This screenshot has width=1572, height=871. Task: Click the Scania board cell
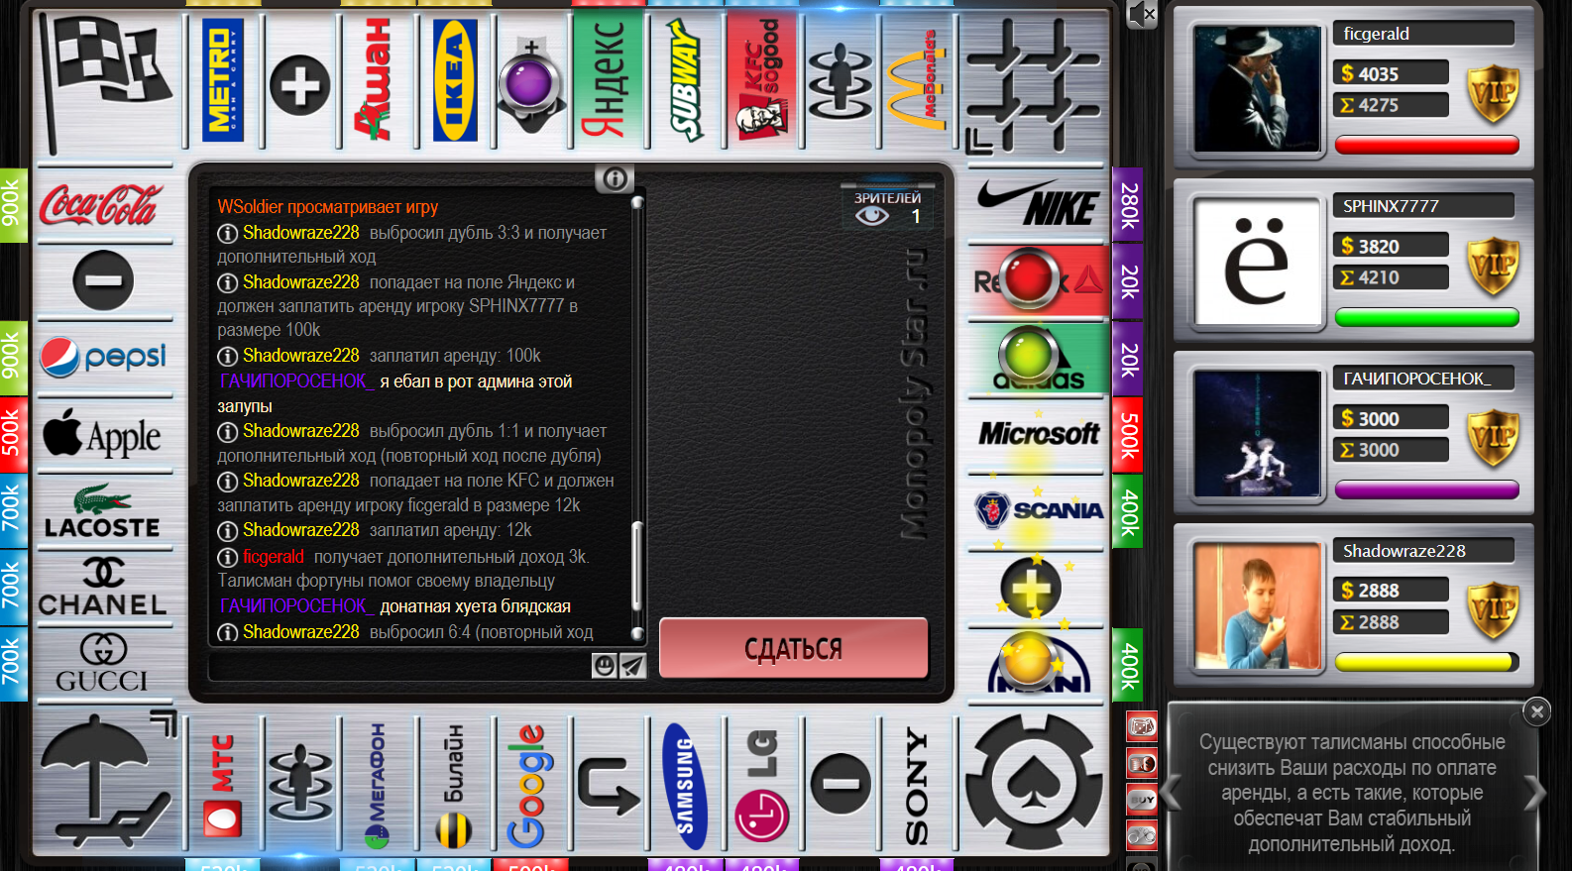tap(1037, 512)
